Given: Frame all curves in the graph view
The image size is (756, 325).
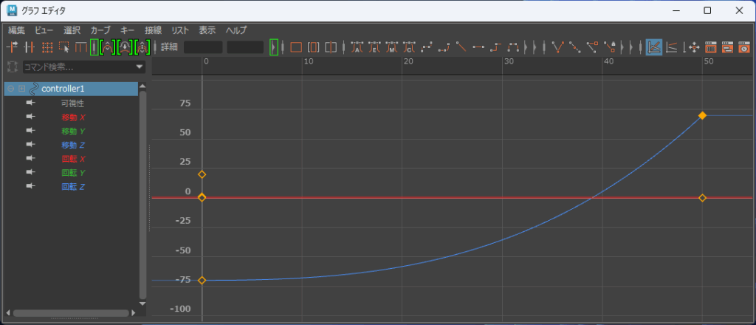Looking at the screenshot, I should click(x=296, y=47).
